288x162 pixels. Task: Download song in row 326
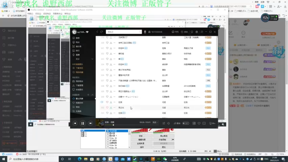[x=111, y=75]
